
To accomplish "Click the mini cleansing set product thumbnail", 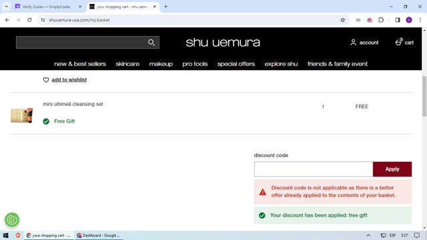I will [x=22, y=115].
